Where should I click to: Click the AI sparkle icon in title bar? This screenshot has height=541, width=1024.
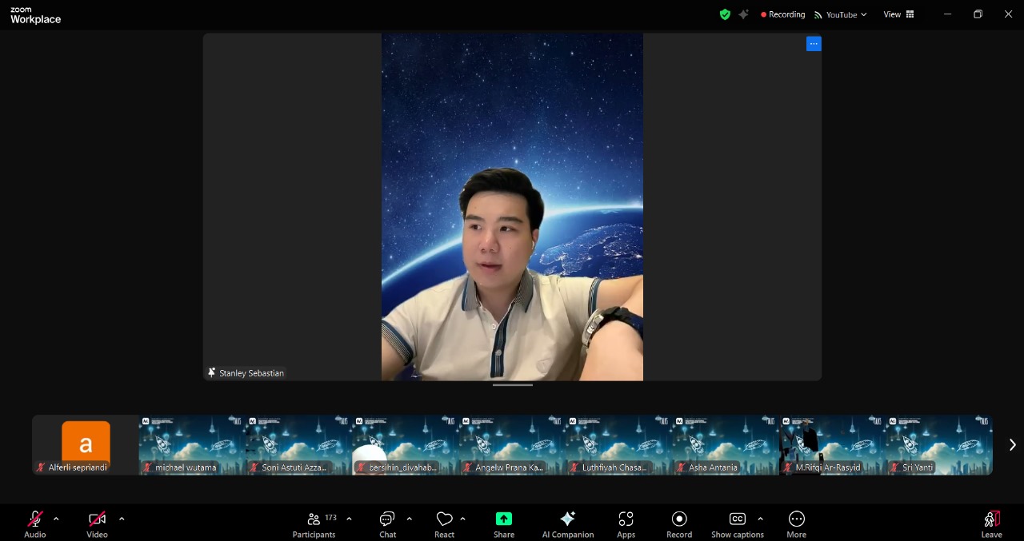(744, 14)
